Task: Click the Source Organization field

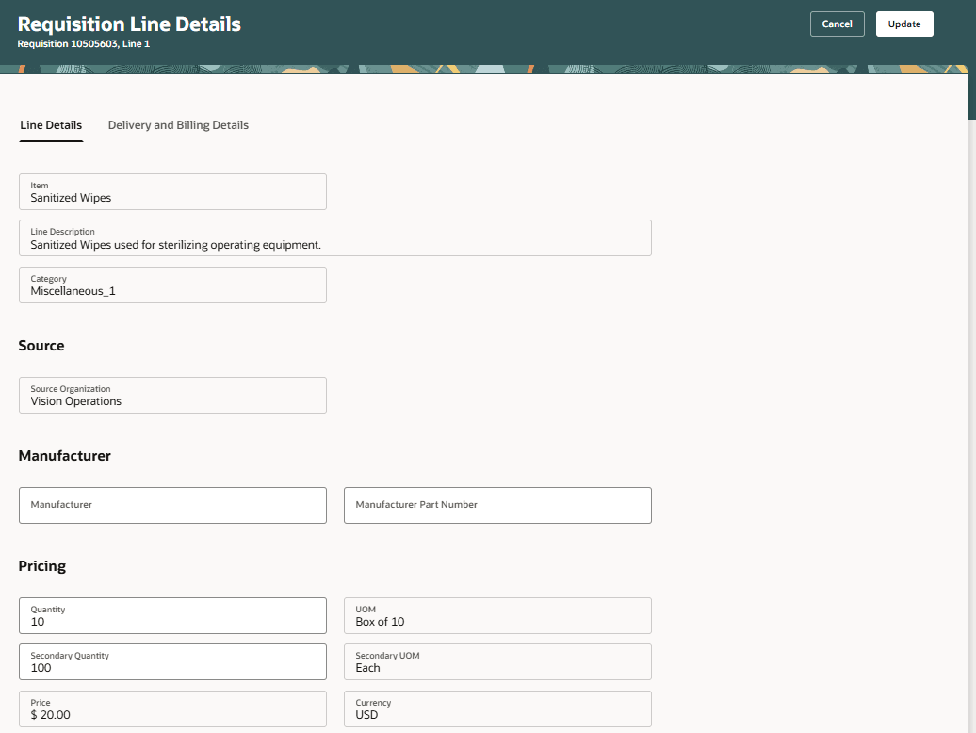Action: pos(172,395)
